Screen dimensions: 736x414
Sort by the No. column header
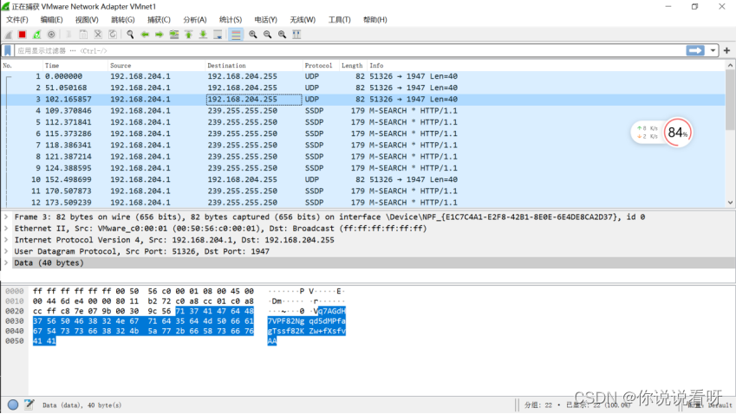(x=22, y=66)
